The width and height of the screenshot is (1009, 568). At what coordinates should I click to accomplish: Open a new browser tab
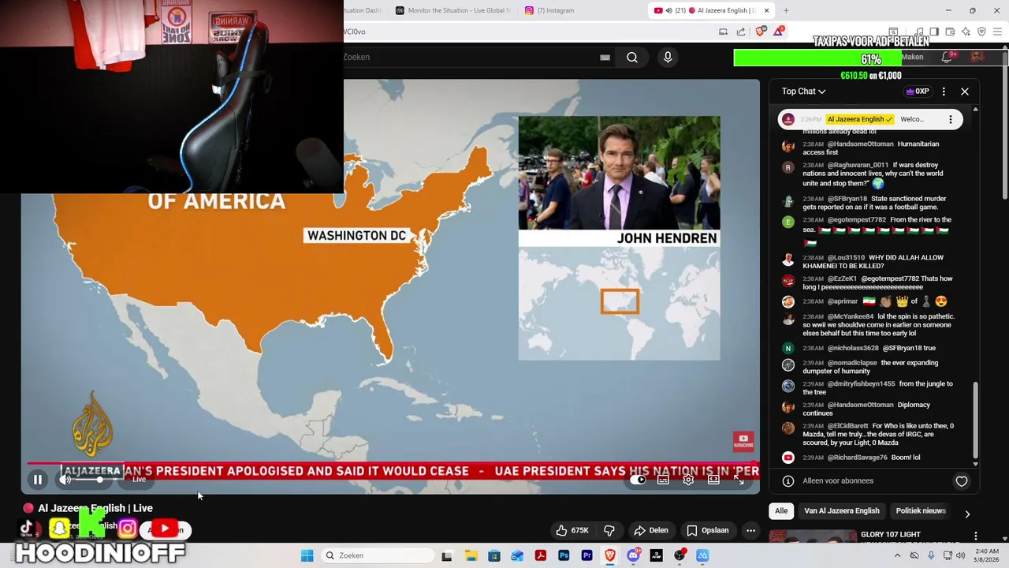pyautogui.click(x=785, y=10)
